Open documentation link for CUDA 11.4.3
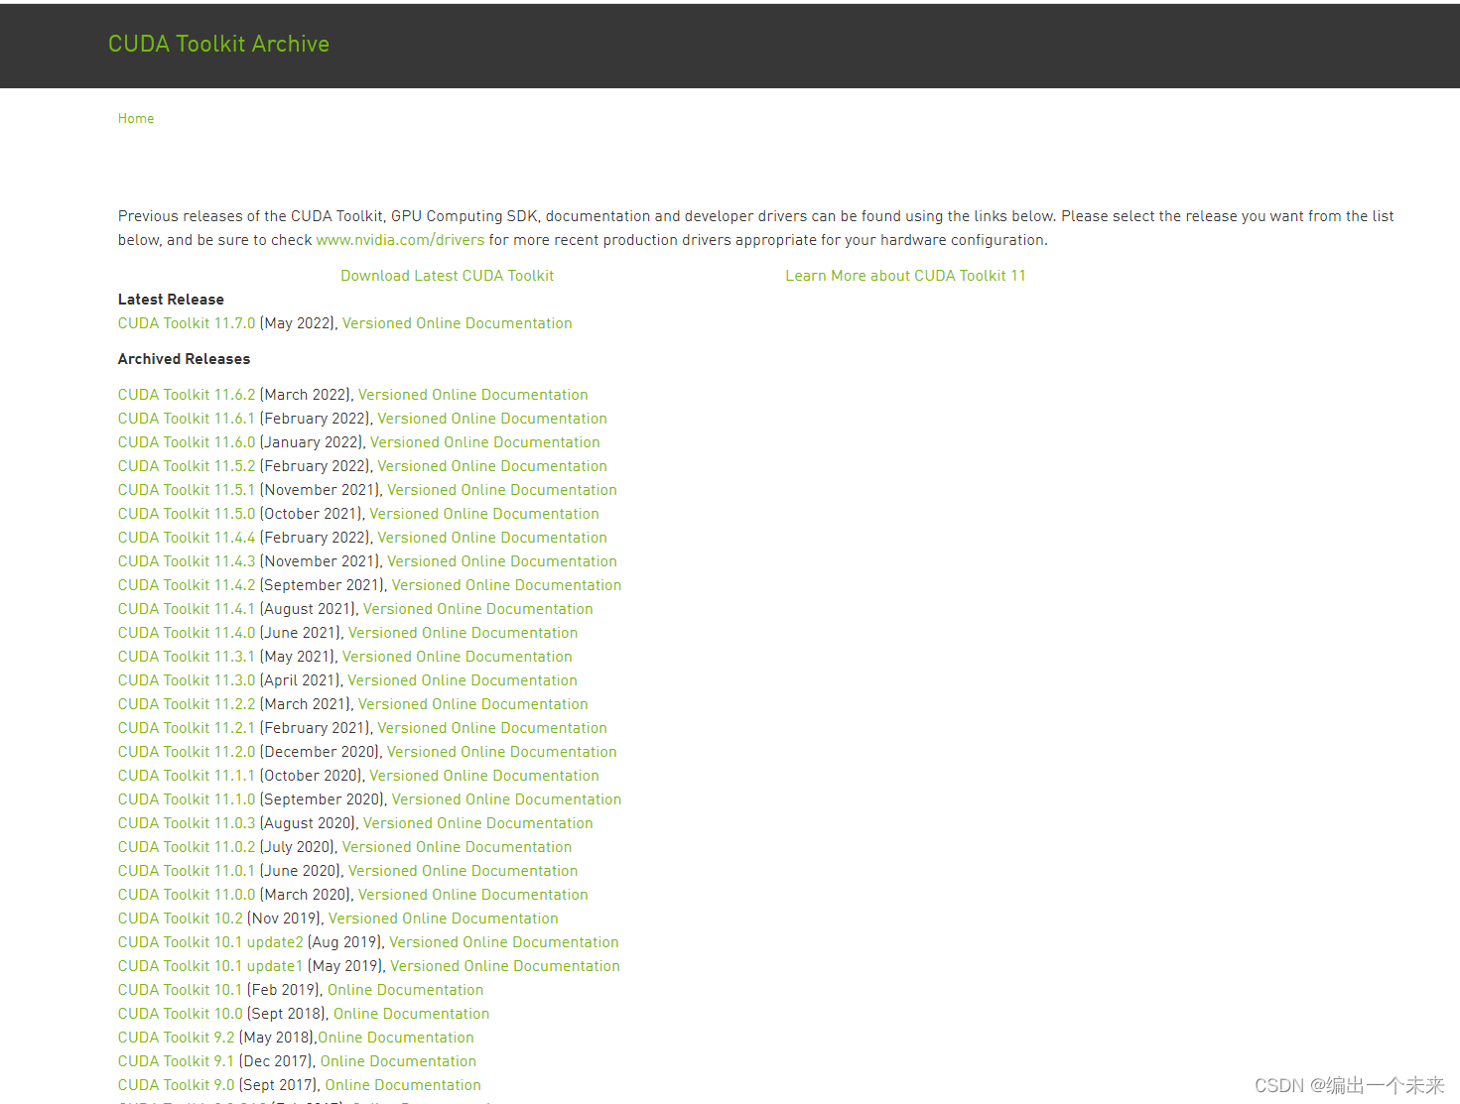The height and width of the screenshot is (1104, 1460). 502,561
